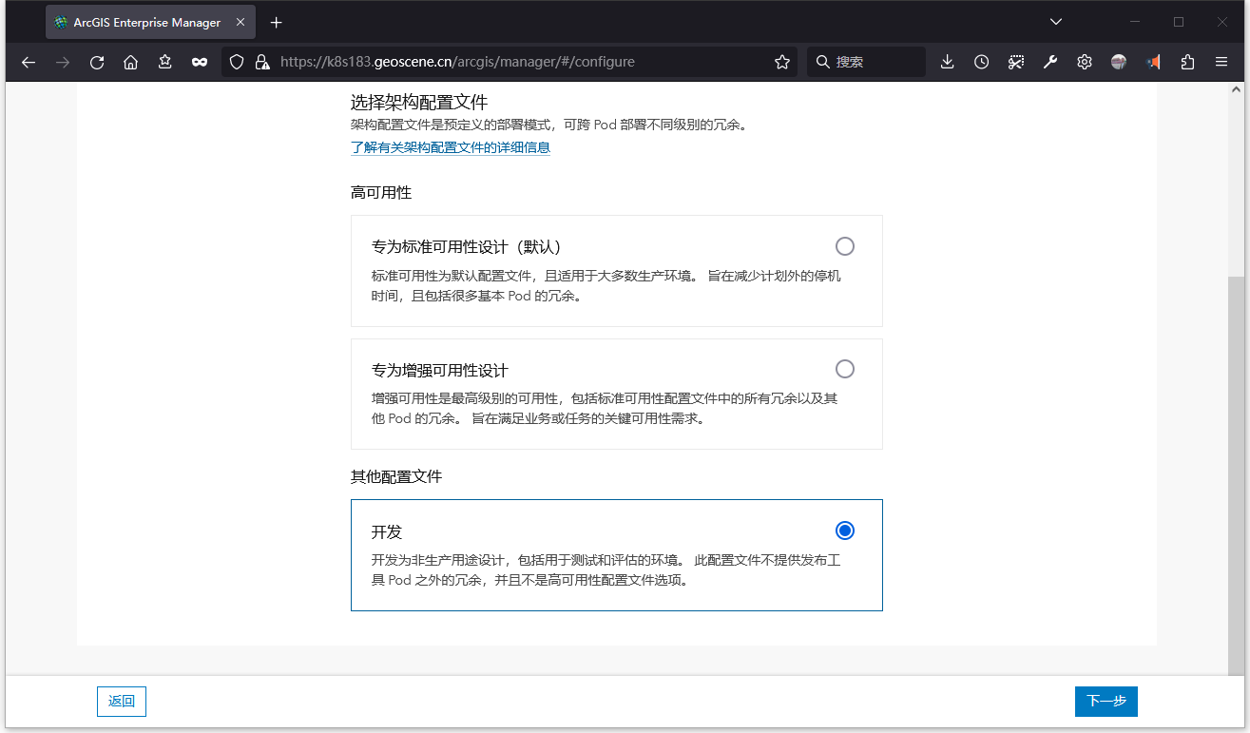This screenshot has height=733, width=1250.
Task: Click the round avatar extension icon
Action: pyautogui.click(x=1119, y=62)
